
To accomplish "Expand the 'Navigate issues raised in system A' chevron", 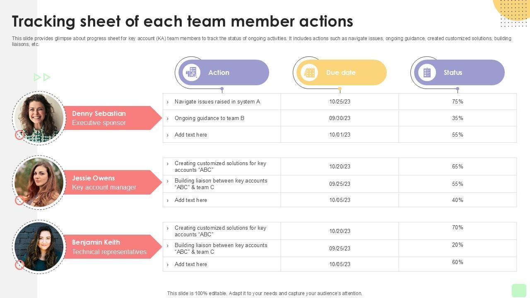I will (x=168, y=102).
